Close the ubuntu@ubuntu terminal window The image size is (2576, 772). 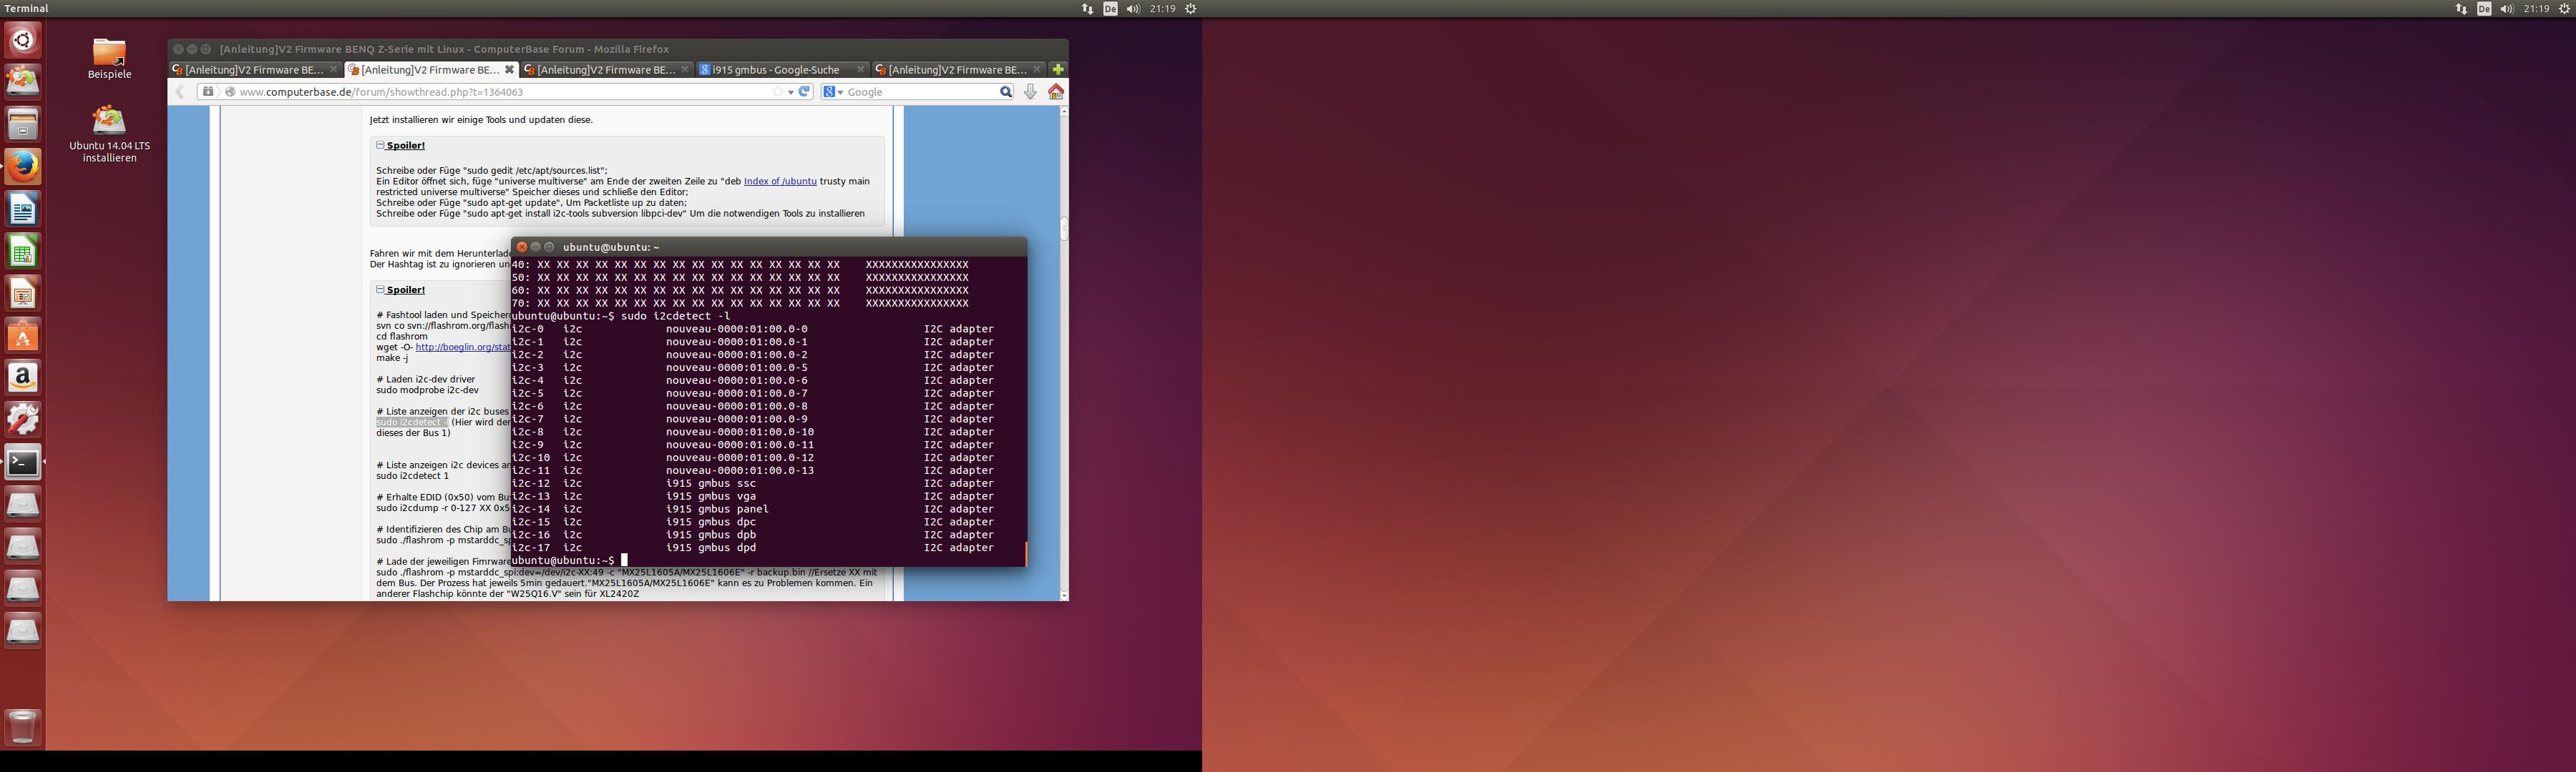521,247
